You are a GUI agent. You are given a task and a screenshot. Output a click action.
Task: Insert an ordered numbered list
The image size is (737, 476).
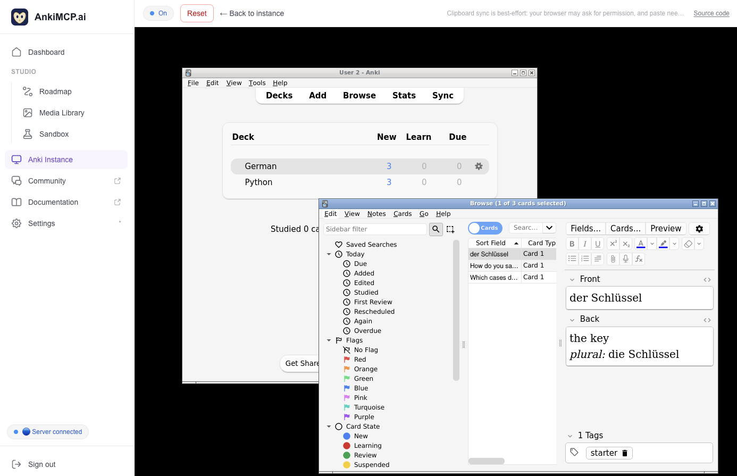point(585,258)
